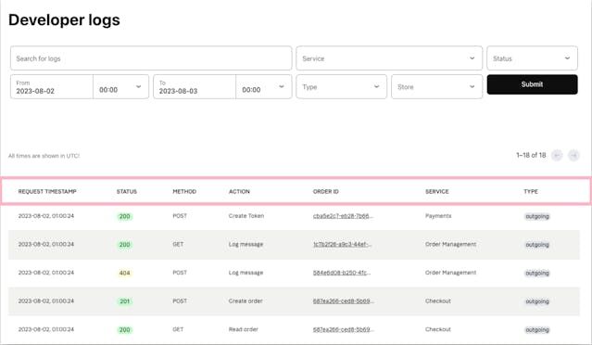Screen dimensions: 592x345
Task: Go to next page of logs
Action: pyautogui.click(x=573, y=155)
